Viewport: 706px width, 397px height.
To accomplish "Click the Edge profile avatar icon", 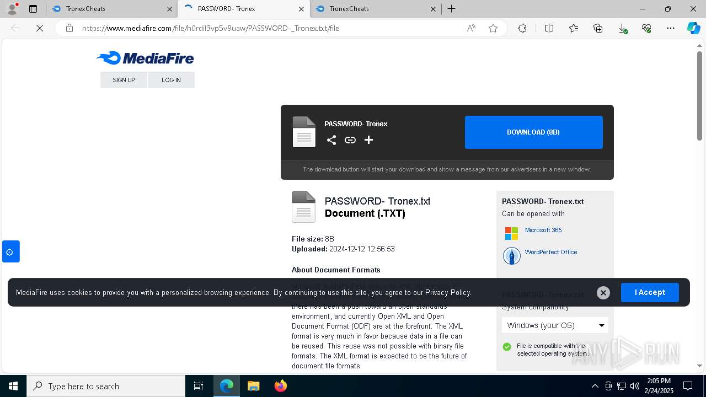I will click(x=12, y=9).
